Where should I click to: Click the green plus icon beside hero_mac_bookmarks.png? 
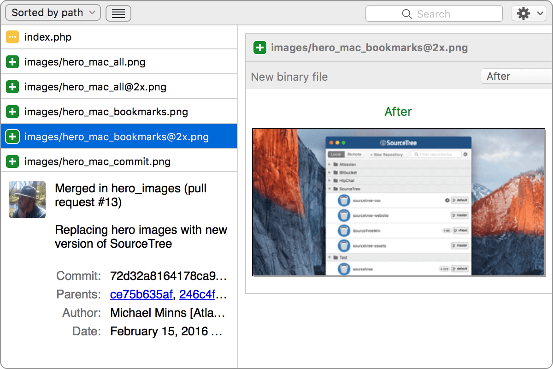pos(12,111)
